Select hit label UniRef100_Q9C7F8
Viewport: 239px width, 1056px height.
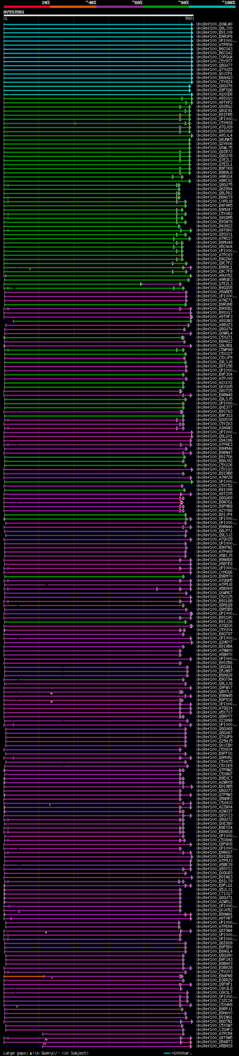point(214,271)
